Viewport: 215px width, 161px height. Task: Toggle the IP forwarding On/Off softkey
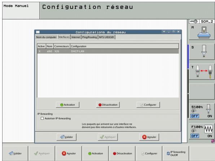(x=176, y=153)
